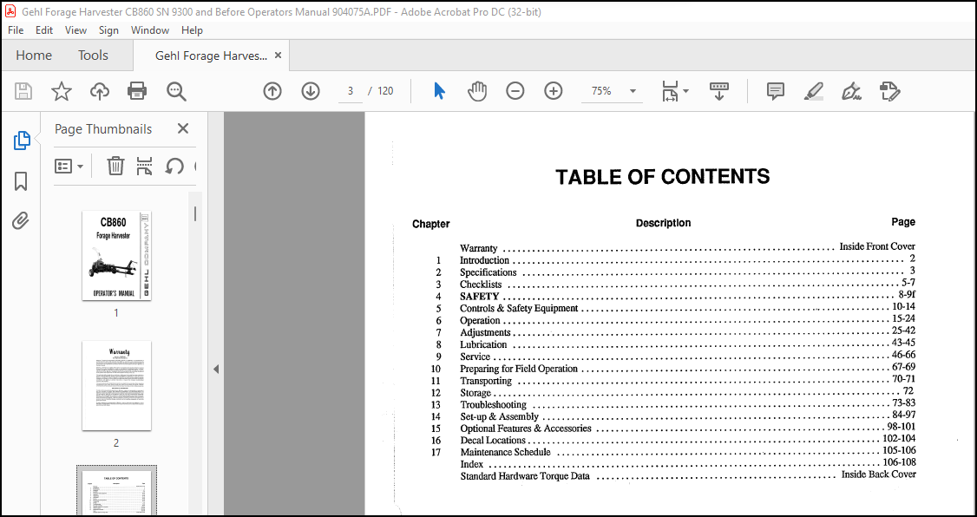Image resolution: width=977 pixels, height=517 pixels.
Task: Select the Highlight text pen tool
Action: [x=813, y=92]
